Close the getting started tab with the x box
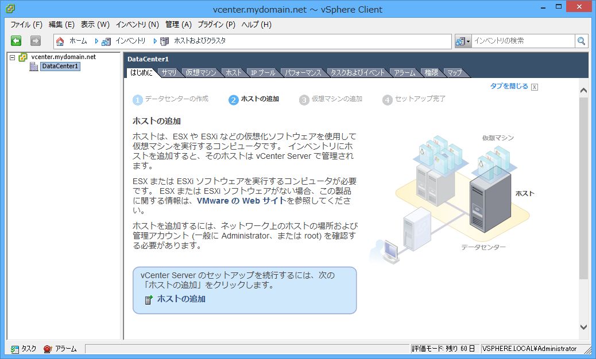Image resolution: width=596 pixels, height=359 pixels. point(535,87)
